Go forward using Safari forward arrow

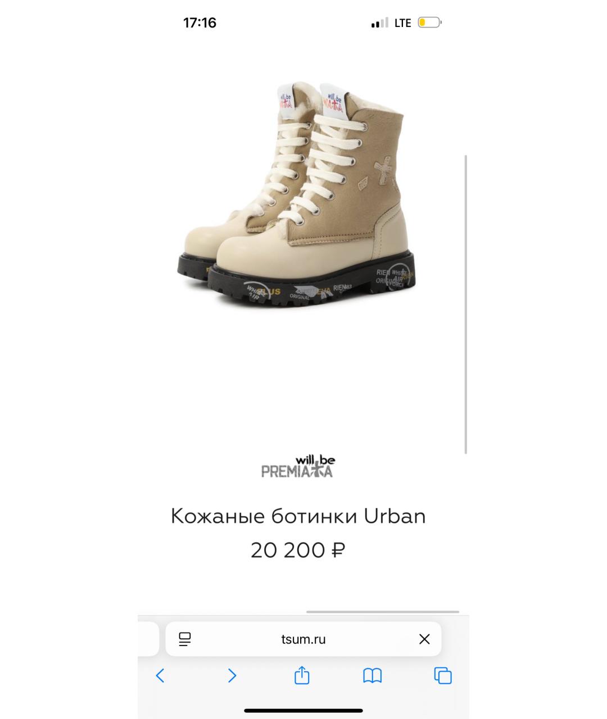pos(232,675)
